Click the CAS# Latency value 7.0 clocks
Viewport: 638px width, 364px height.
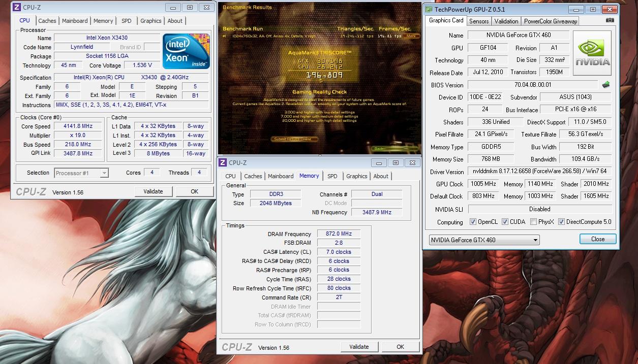pyautogui.click(x=339, y=252)
